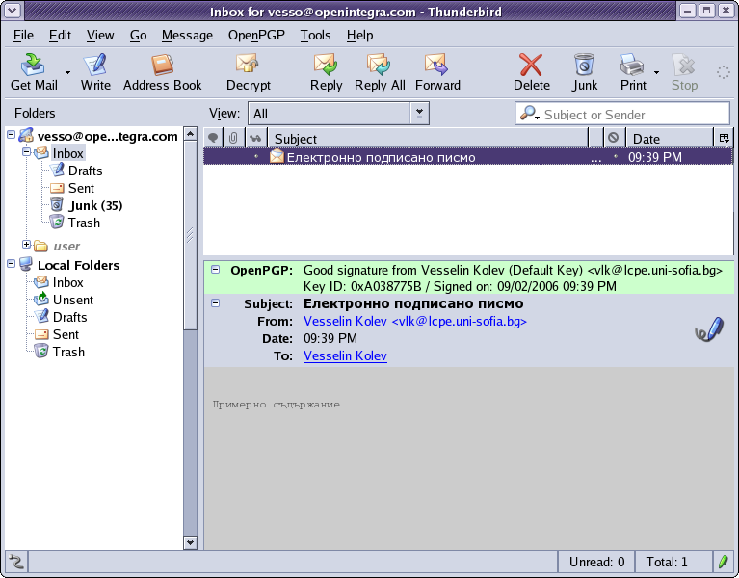Toggle junk status dot on message row
739x578 pixels.
coord(615,156)
